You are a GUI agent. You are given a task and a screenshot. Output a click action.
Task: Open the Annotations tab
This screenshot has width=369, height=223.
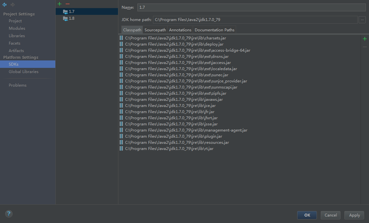[x=180, y=30]
